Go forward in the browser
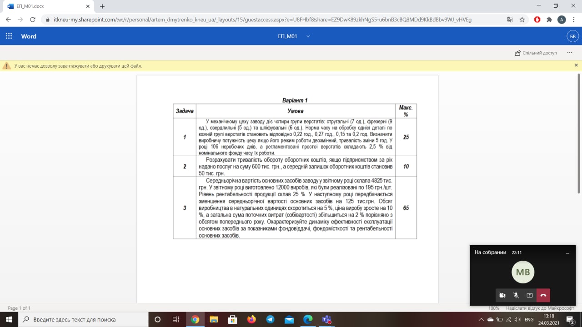The height and width of the screenshot is (327, 582). pyautogui.click(x=20, y=20)
